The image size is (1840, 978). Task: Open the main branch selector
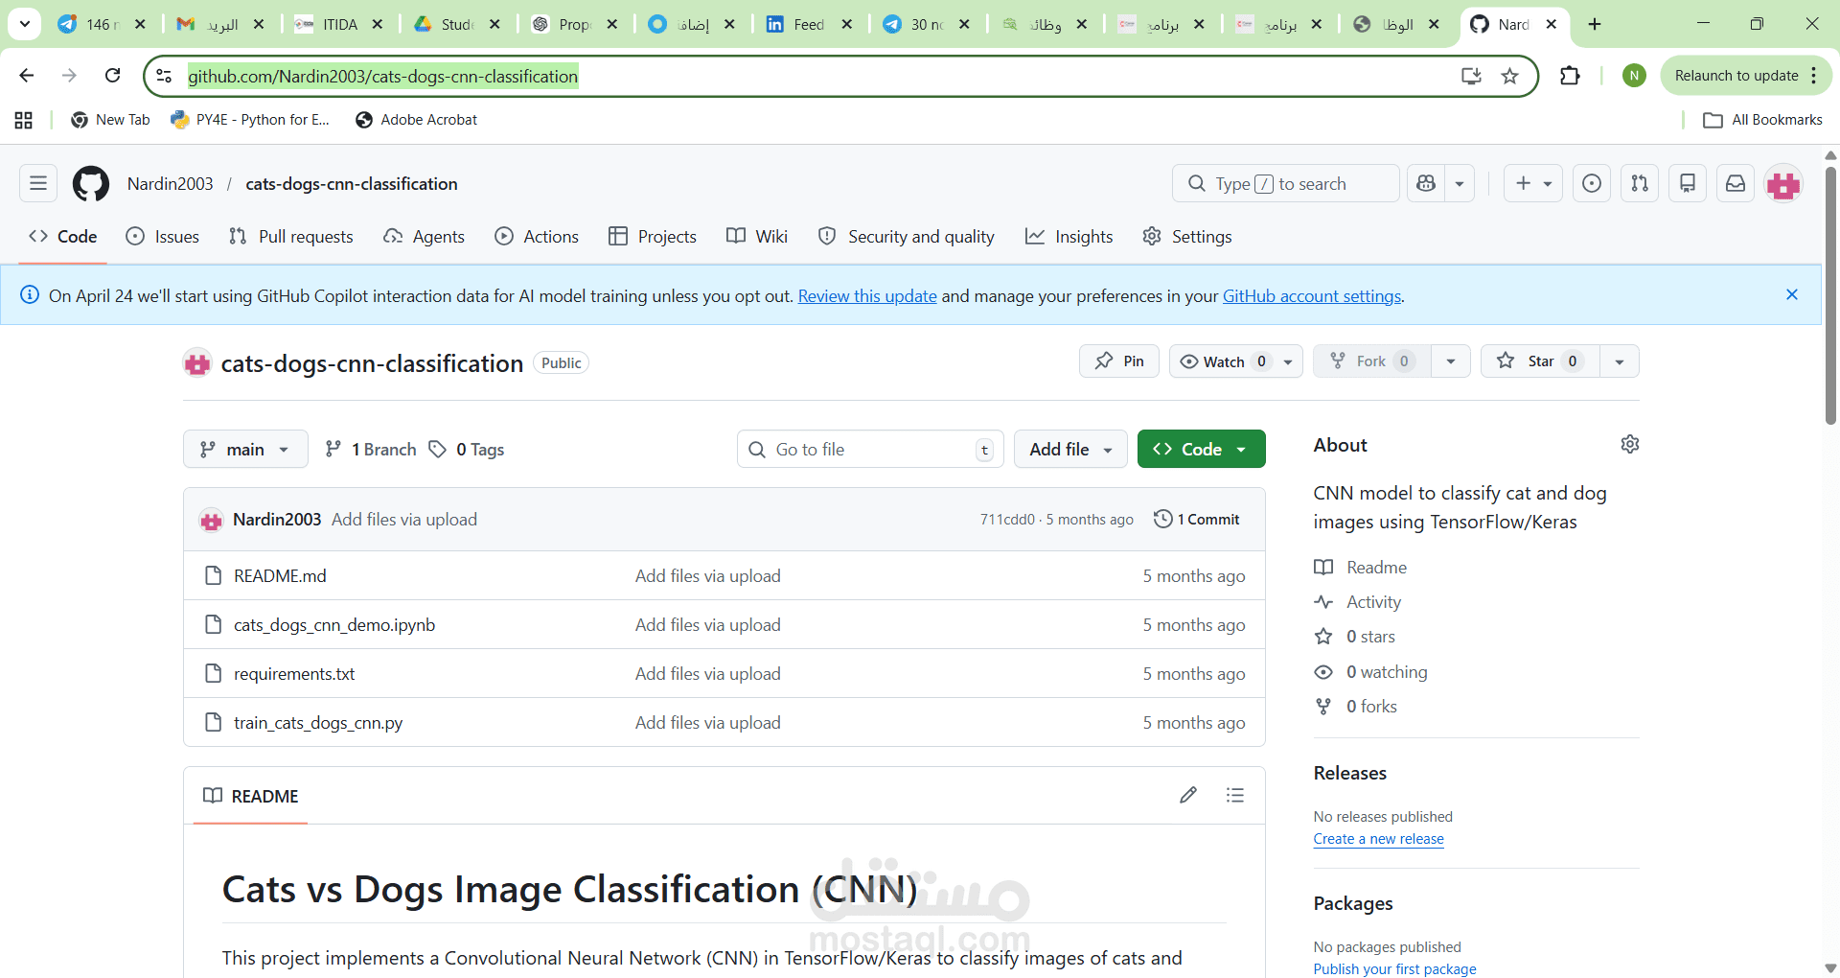pos(245,449)
